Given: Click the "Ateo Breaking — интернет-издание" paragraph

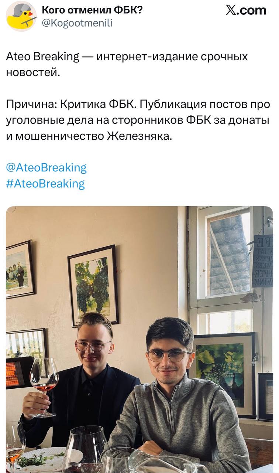Looking at the screenshot, I should tap(127, 64).
